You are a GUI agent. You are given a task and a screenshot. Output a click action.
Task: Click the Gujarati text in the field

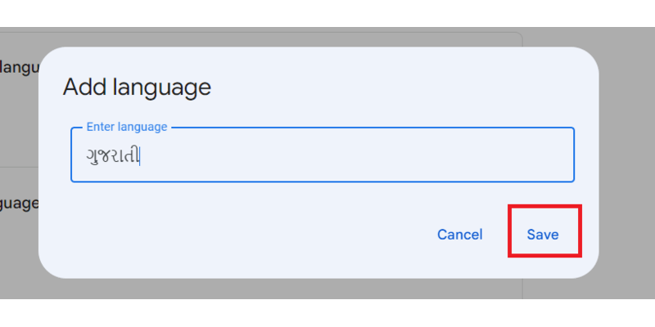pos(113,155)
